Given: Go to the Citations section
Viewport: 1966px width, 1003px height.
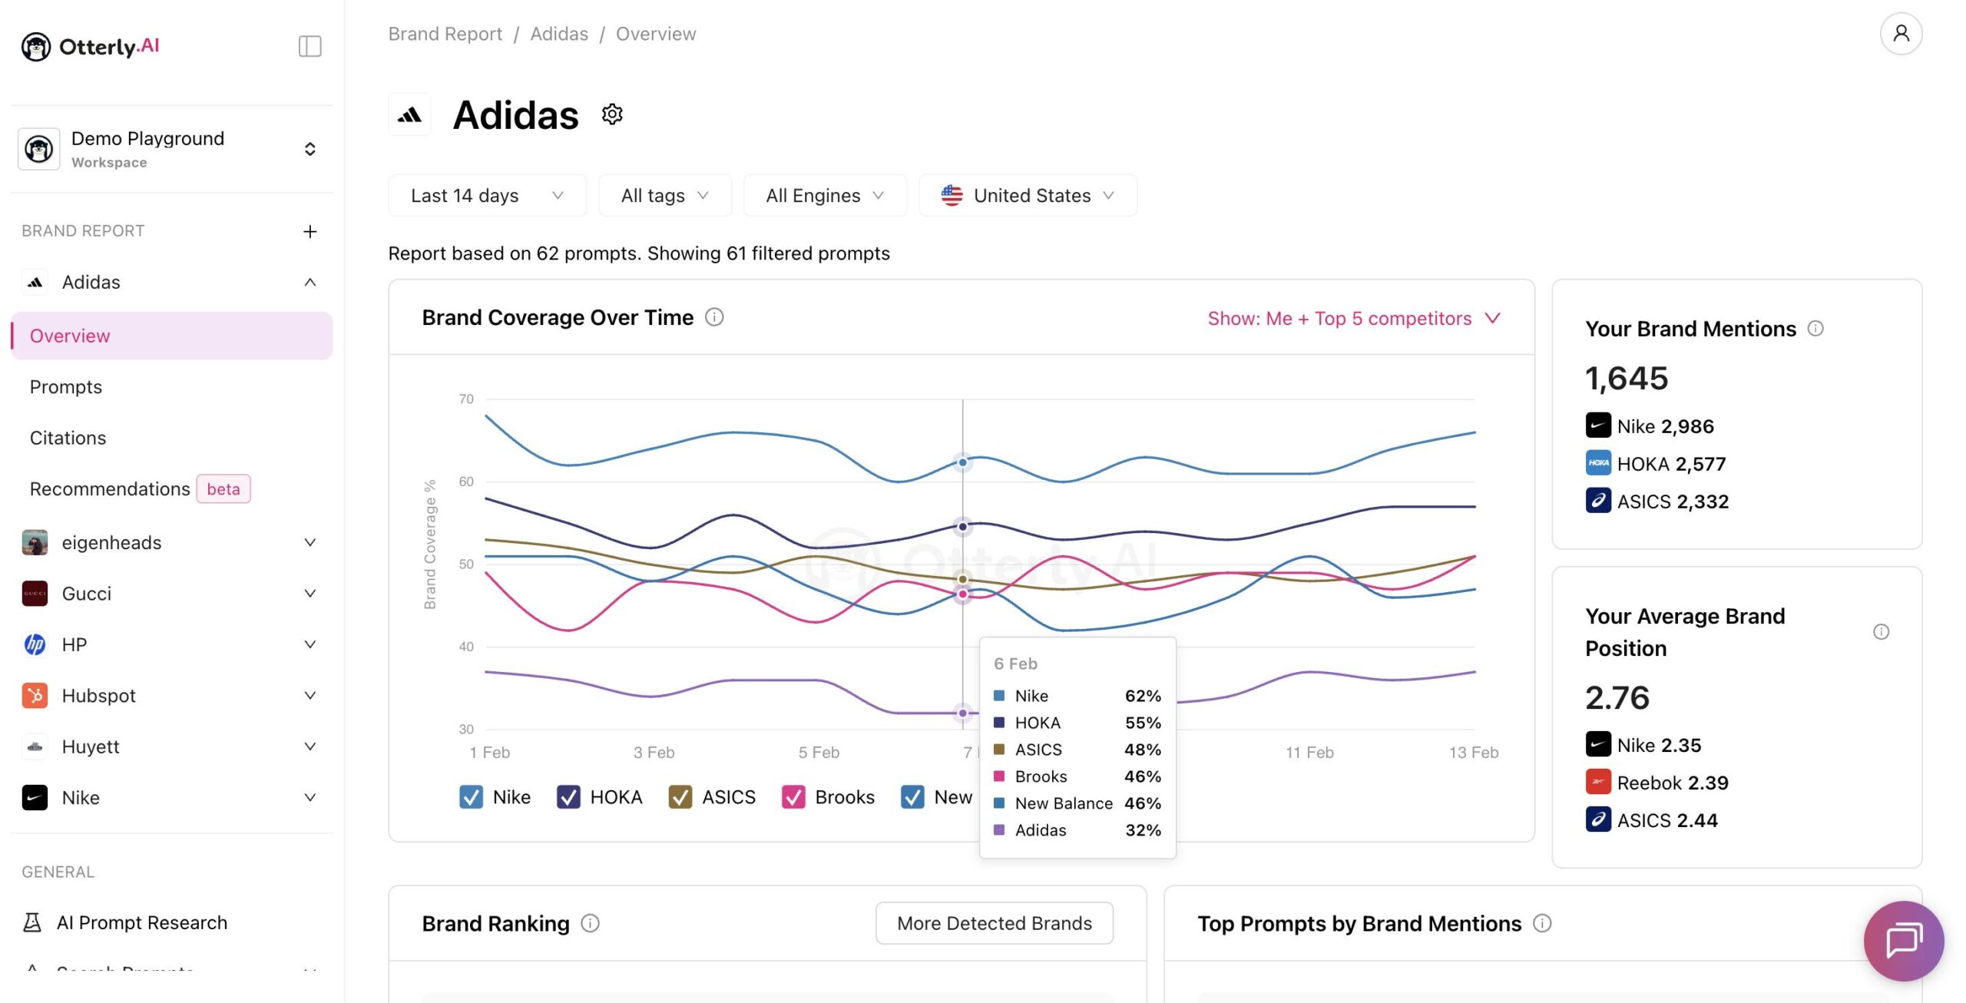Looking at the screenshot, I should click(68, 438).
